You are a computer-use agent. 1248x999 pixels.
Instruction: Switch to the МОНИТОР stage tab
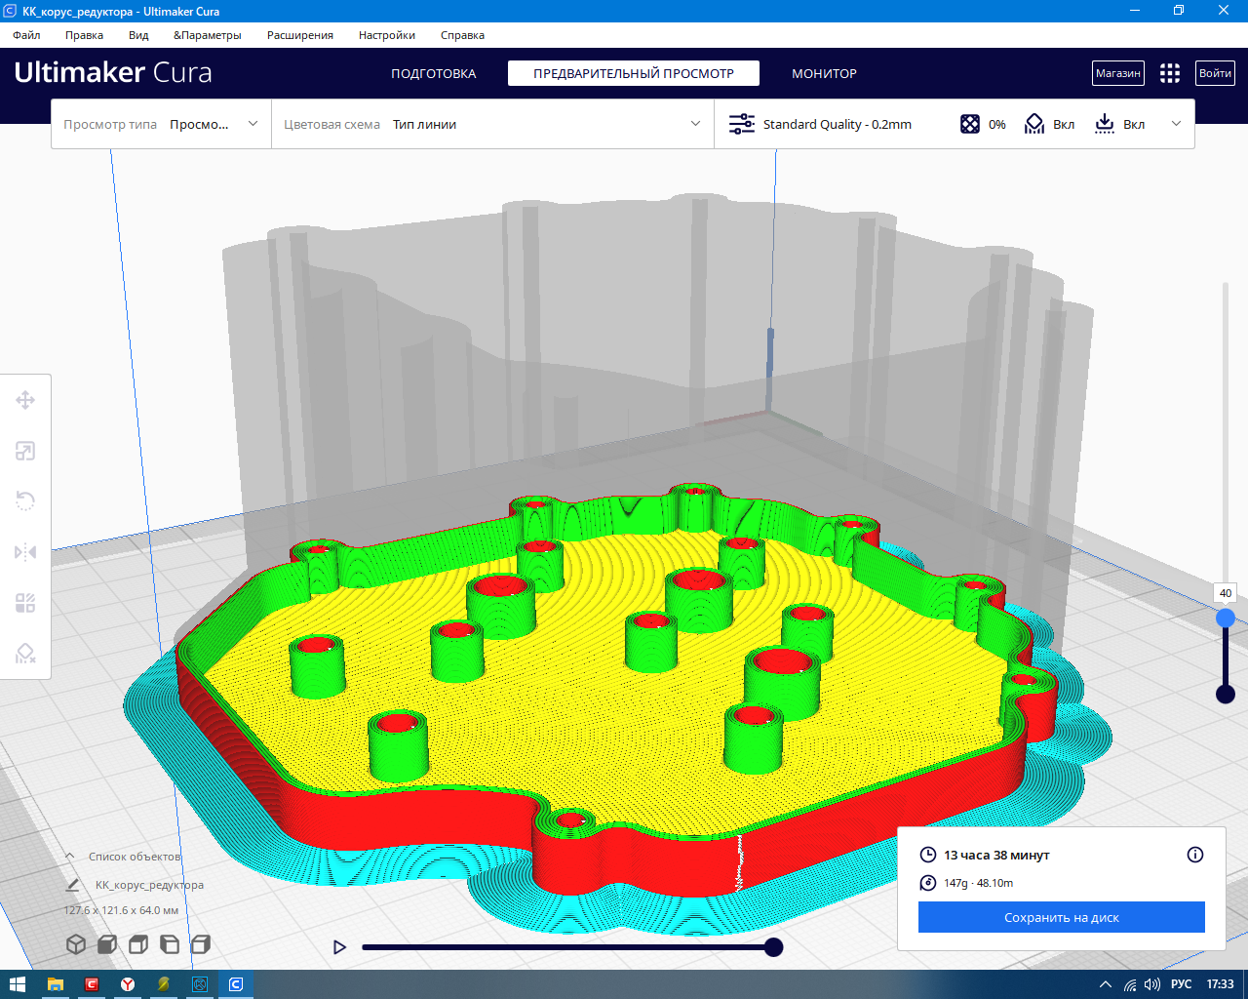pos(824,73)
